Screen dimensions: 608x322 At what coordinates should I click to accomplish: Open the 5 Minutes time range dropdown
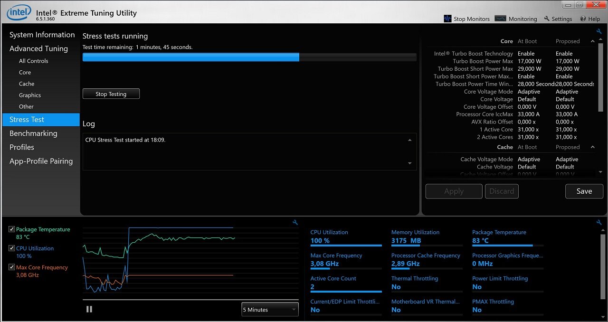pos(270,310)
